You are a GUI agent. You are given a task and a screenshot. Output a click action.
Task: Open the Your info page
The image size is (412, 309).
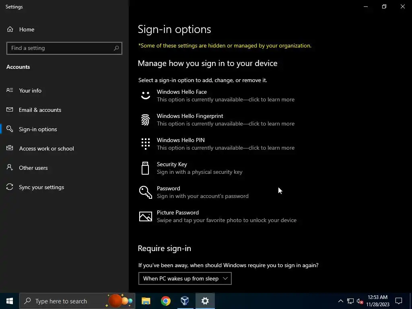click(64, 91)
